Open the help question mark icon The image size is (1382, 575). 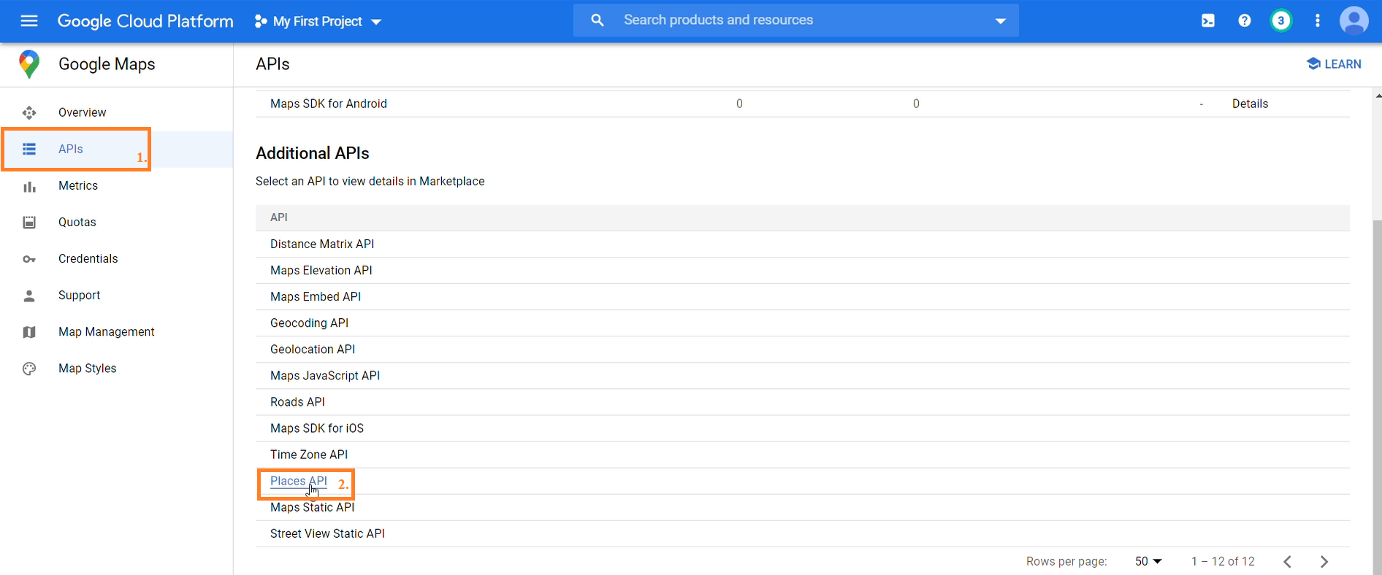pyautogui.click(x=1245, y=20)
